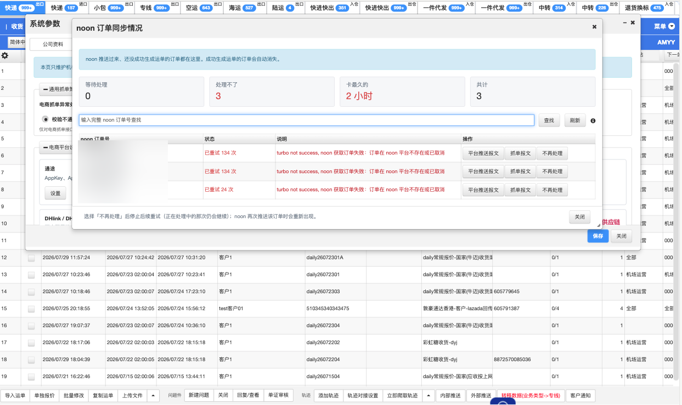Open the 小包 tab

(x=111, y=8)
